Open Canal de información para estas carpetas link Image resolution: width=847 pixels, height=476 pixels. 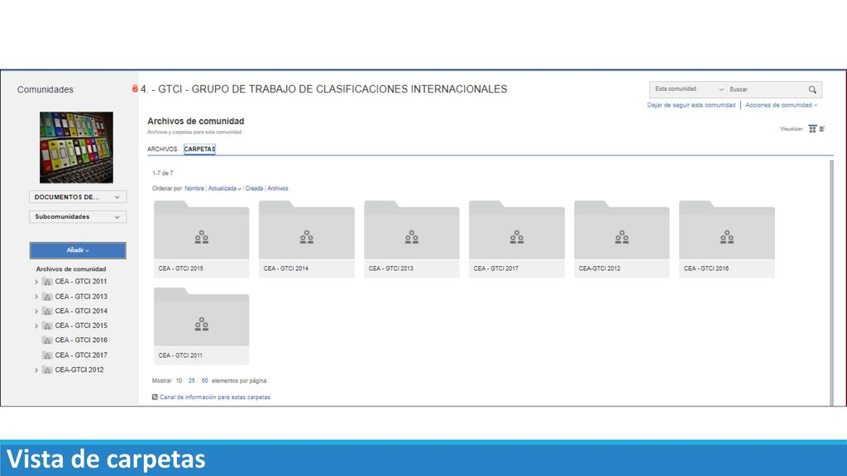215,397
